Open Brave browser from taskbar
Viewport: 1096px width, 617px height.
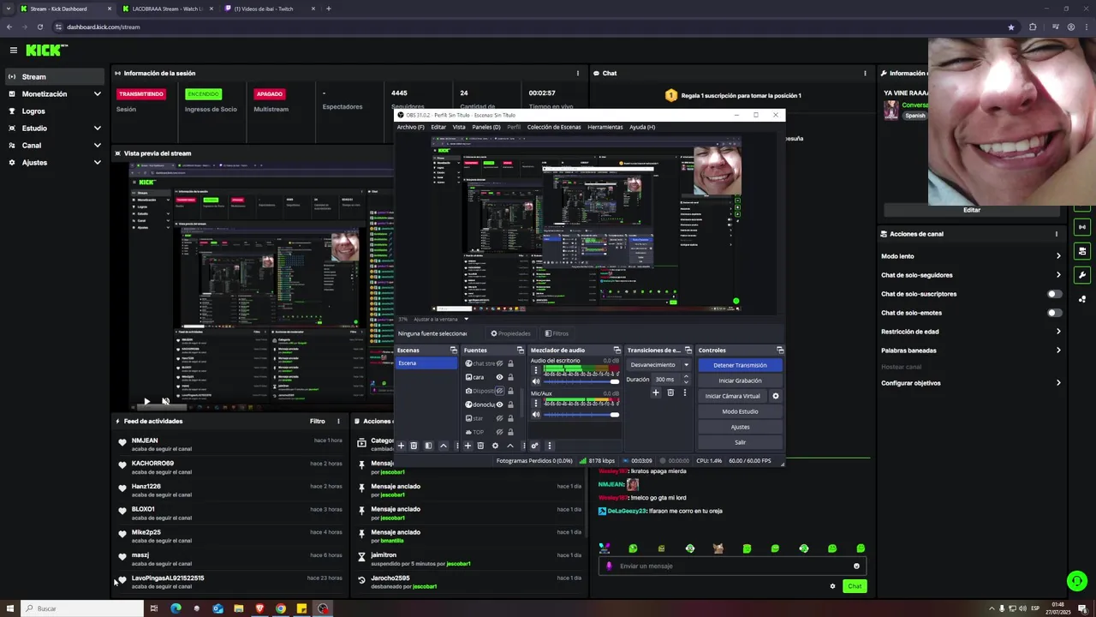click(x=259, y=608)
